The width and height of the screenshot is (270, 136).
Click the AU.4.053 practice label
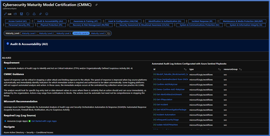click(7, 58)
